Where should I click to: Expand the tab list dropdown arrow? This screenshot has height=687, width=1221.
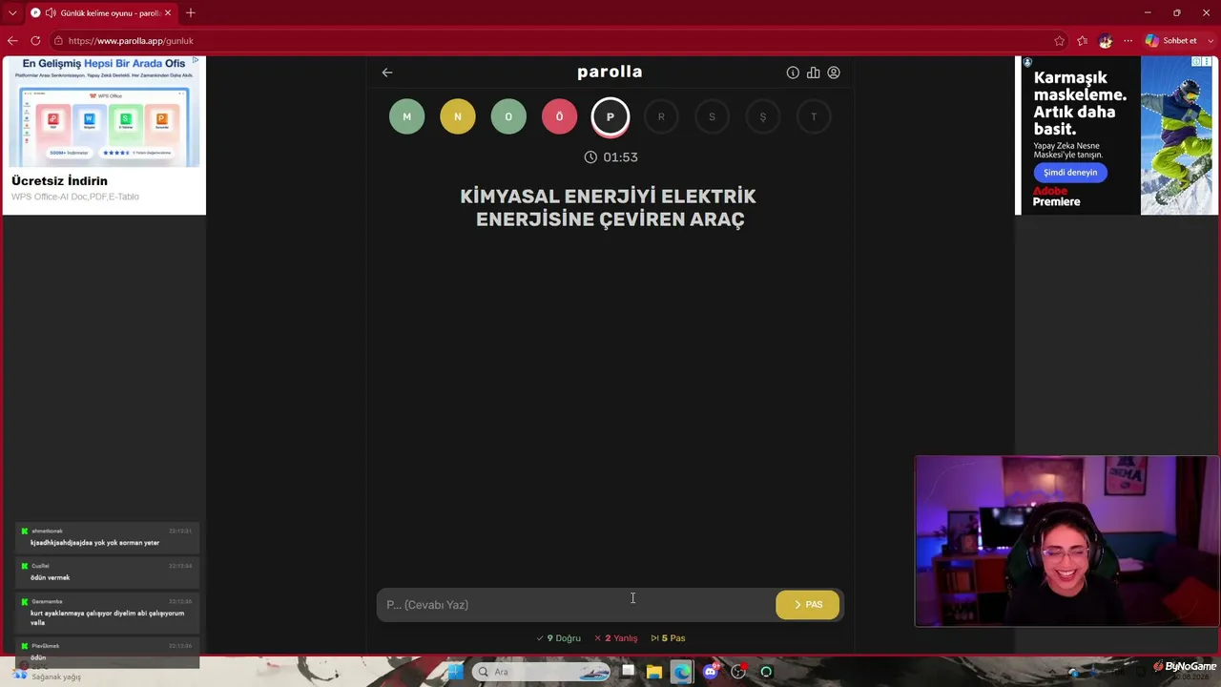[12, 13]
